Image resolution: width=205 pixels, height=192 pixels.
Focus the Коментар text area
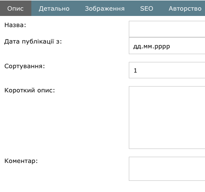pos(167,169)
